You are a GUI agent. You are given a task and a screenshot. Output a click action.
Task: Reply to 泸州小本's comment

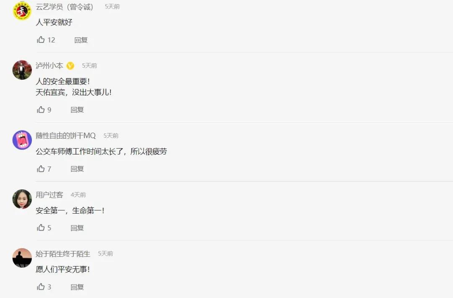click(x=77, y=110)
